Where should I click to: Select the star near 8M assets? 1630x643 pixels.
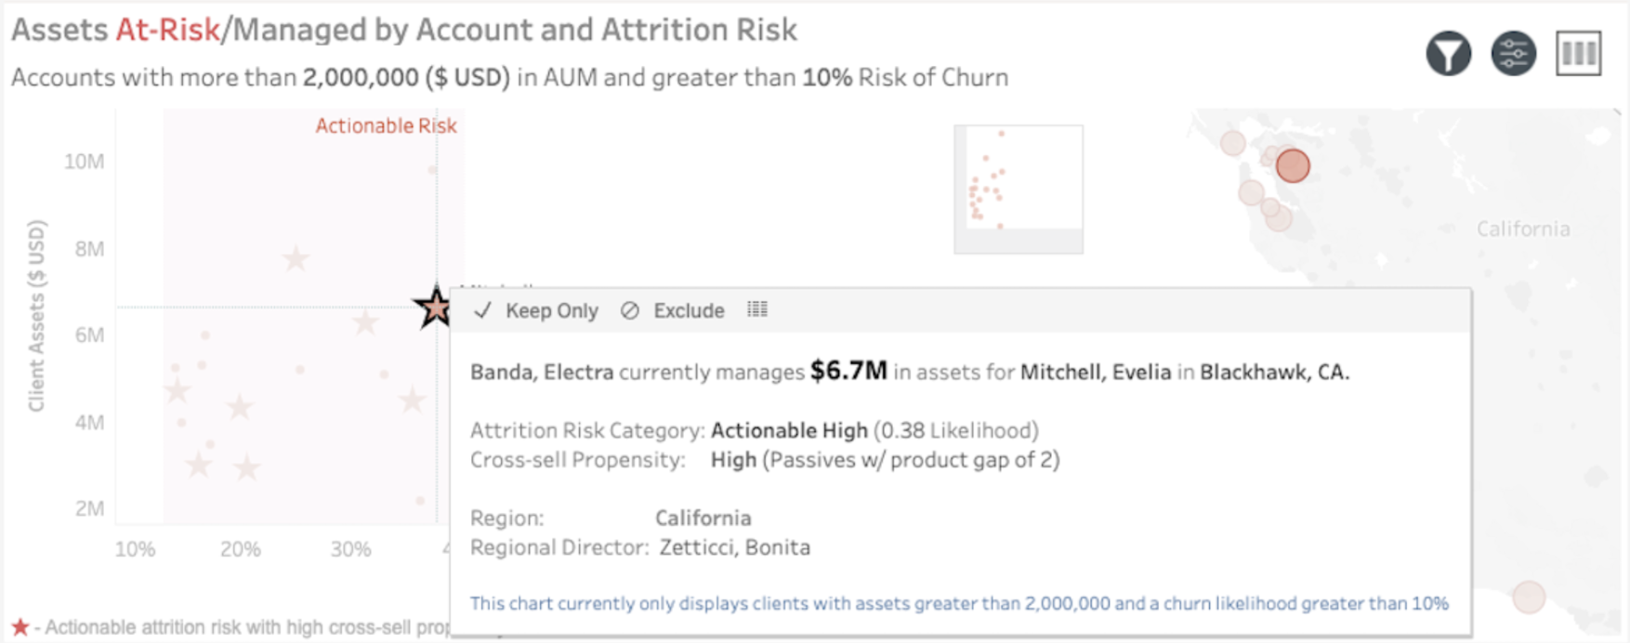pyautogui.click(x=296, y=258)
